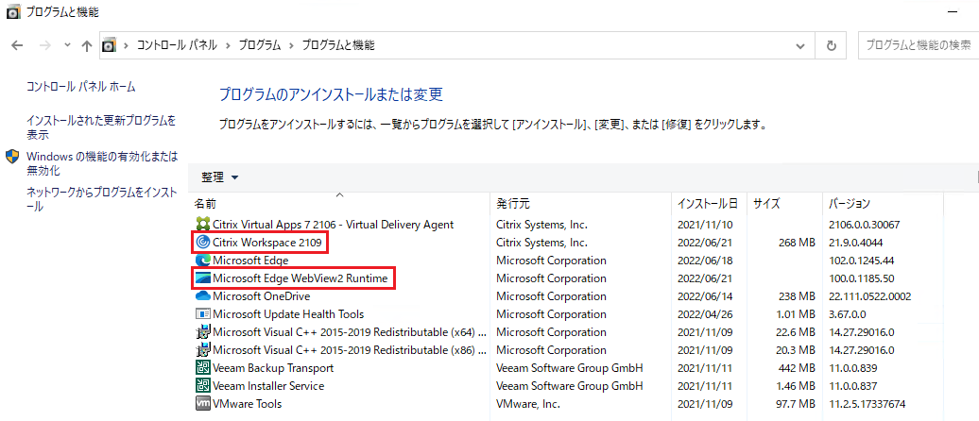Click the プログラムと機能 breadcrumb

coord(338,45)
